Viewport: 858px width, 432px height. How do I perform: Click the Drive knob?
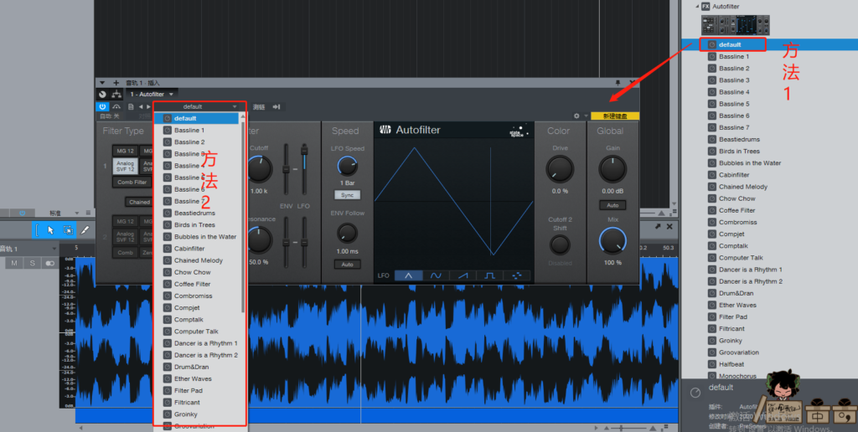coord(560,169)
